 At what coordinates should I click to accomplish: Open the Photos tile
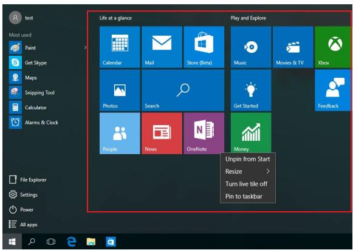120,90
